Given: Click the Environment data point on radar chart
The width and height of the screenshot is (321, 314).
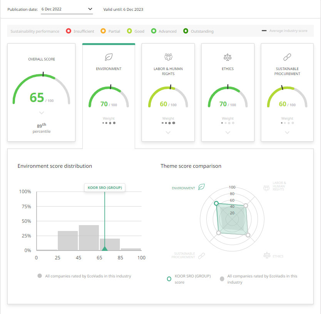Looking at the screenshot, I should point(216,203).
